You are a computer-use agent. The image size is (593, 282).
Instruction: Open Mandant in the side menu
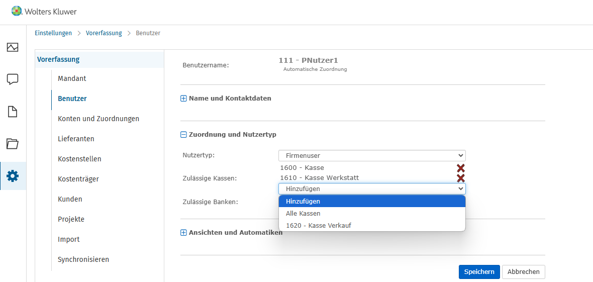pyautogui.click(x=72, y=79)
